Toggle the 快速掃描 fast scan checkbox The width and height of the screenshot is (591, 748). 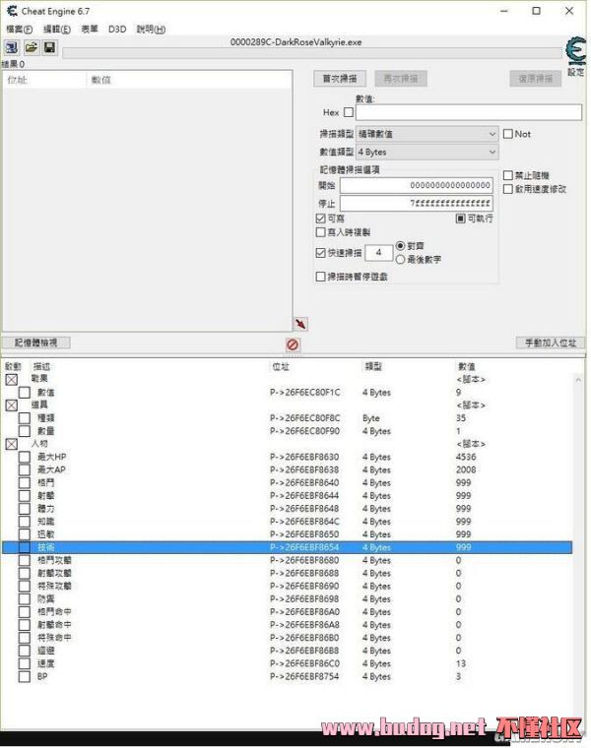[x=321, y=253]
